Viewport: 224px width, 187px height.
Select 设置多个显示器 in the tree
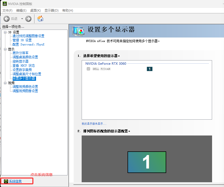[x=24, y=78]
